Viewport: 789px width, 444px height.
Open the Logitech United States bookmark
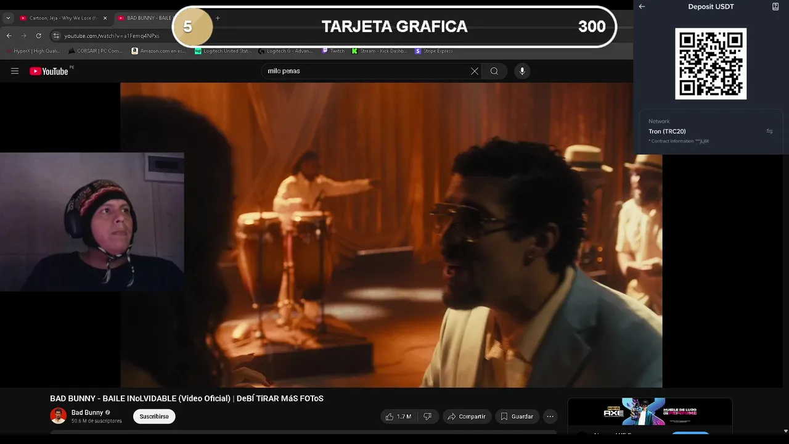coord(223,51)
